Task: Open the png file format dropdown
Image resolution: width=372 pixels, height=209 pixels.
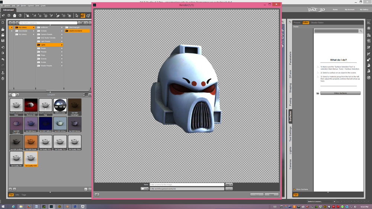Action: pos(228,184)
